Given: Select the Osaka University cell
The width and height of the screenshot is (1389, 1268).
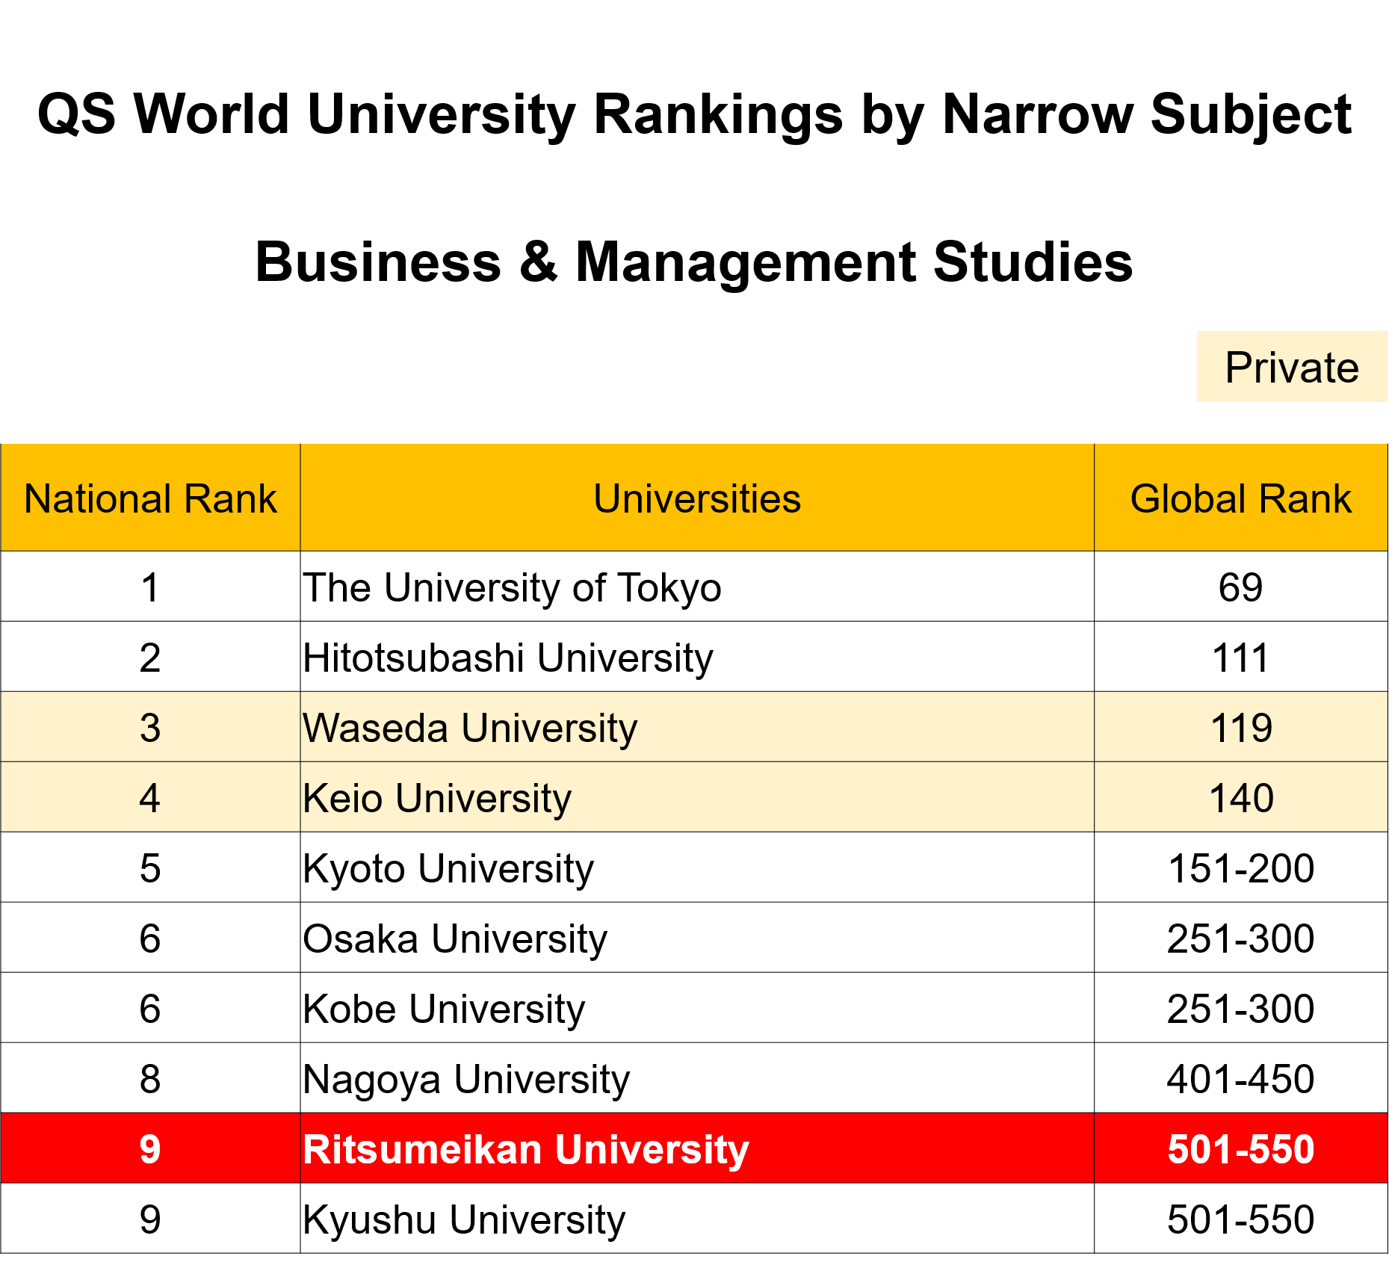Looking at the screenshot, I should (455, 938).
